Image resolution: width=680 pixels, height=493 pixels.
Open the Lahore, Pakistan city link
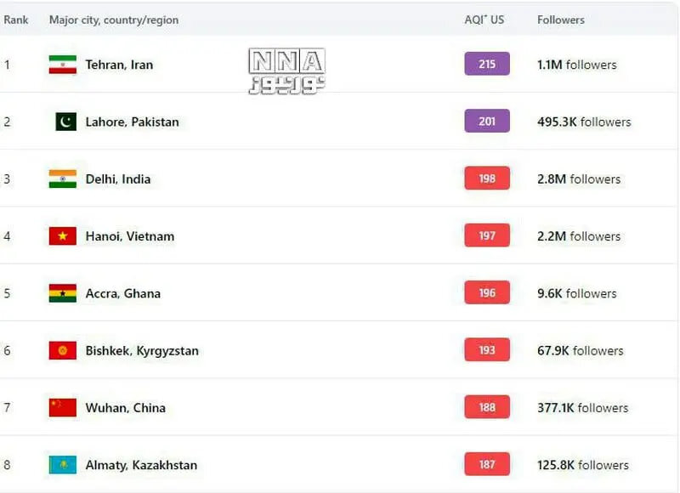point(132,122)
